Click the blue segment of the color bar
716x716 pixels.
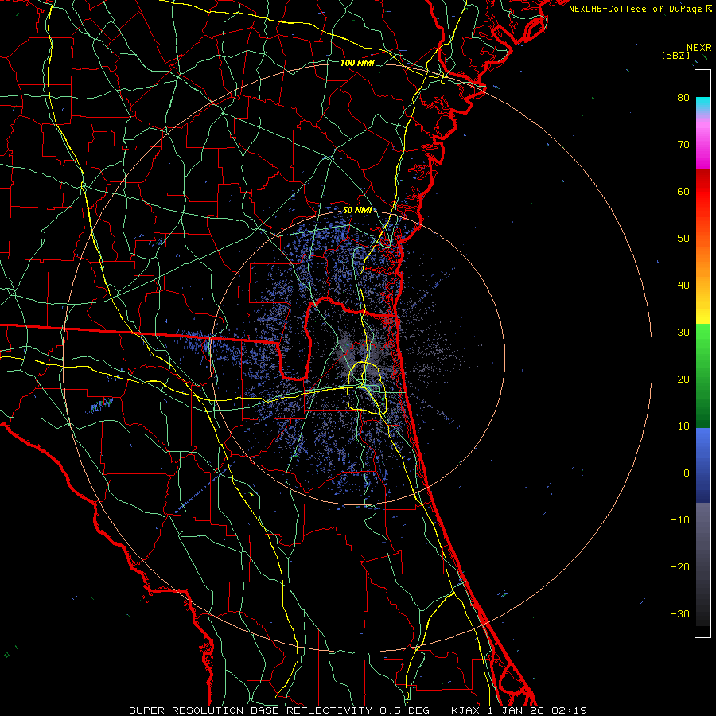(x=702, y=465)
